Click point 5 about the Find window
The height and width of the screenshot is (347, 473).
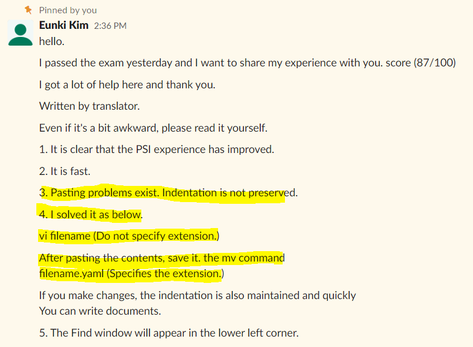168,333
